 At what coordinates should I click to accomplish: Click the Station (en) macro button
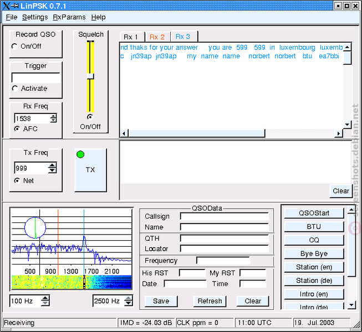[x=314, y=267]
